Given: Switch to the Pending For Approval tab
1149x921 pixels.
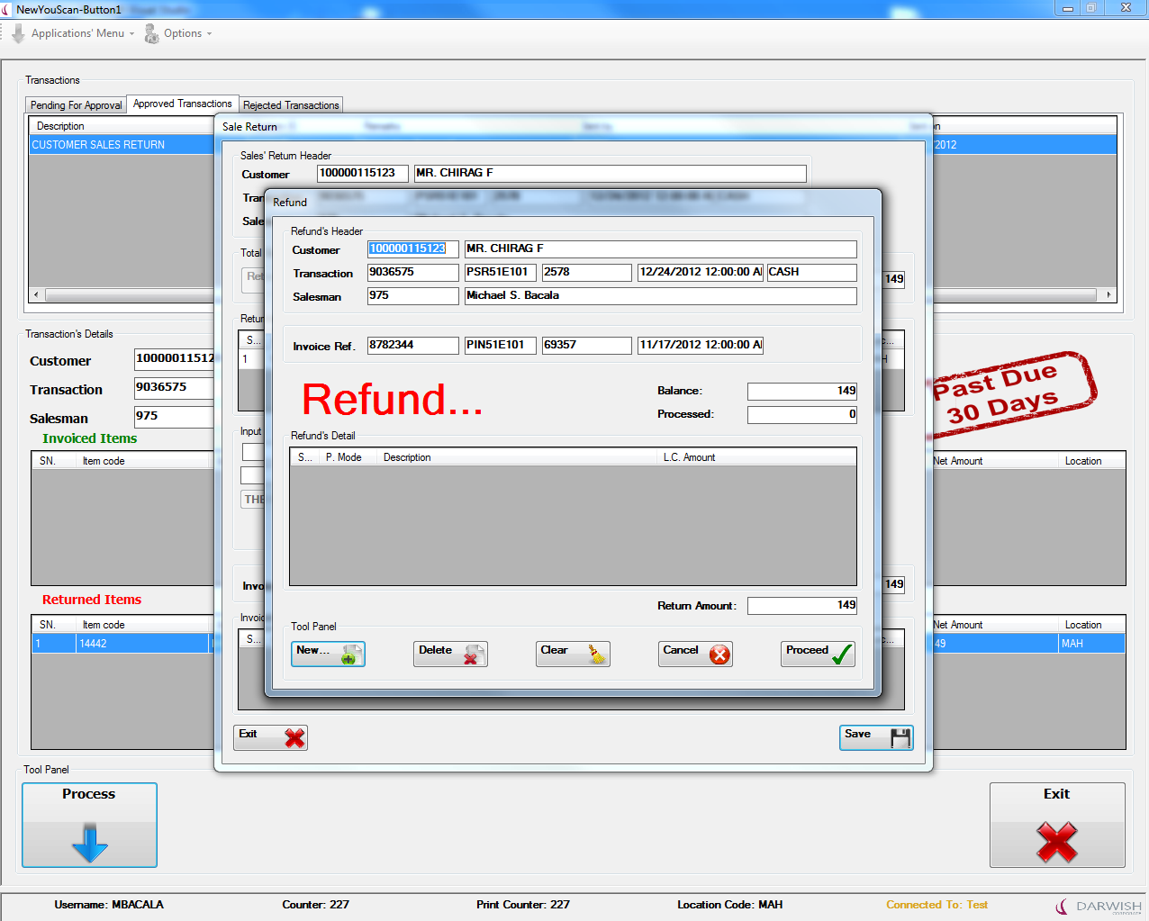Looking at the screenshot, I should point(77,105).
